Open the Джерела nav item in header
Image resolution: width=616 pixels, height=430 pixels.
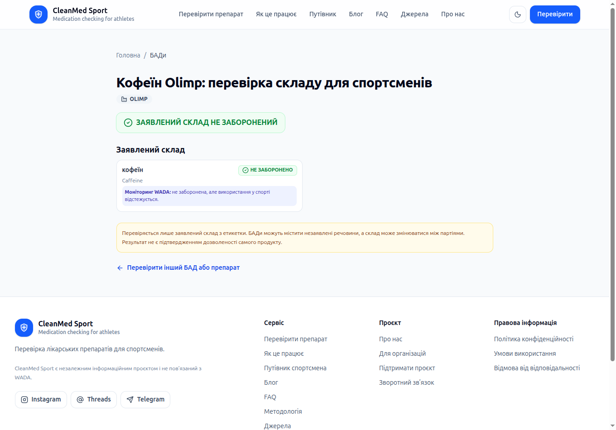414,14
